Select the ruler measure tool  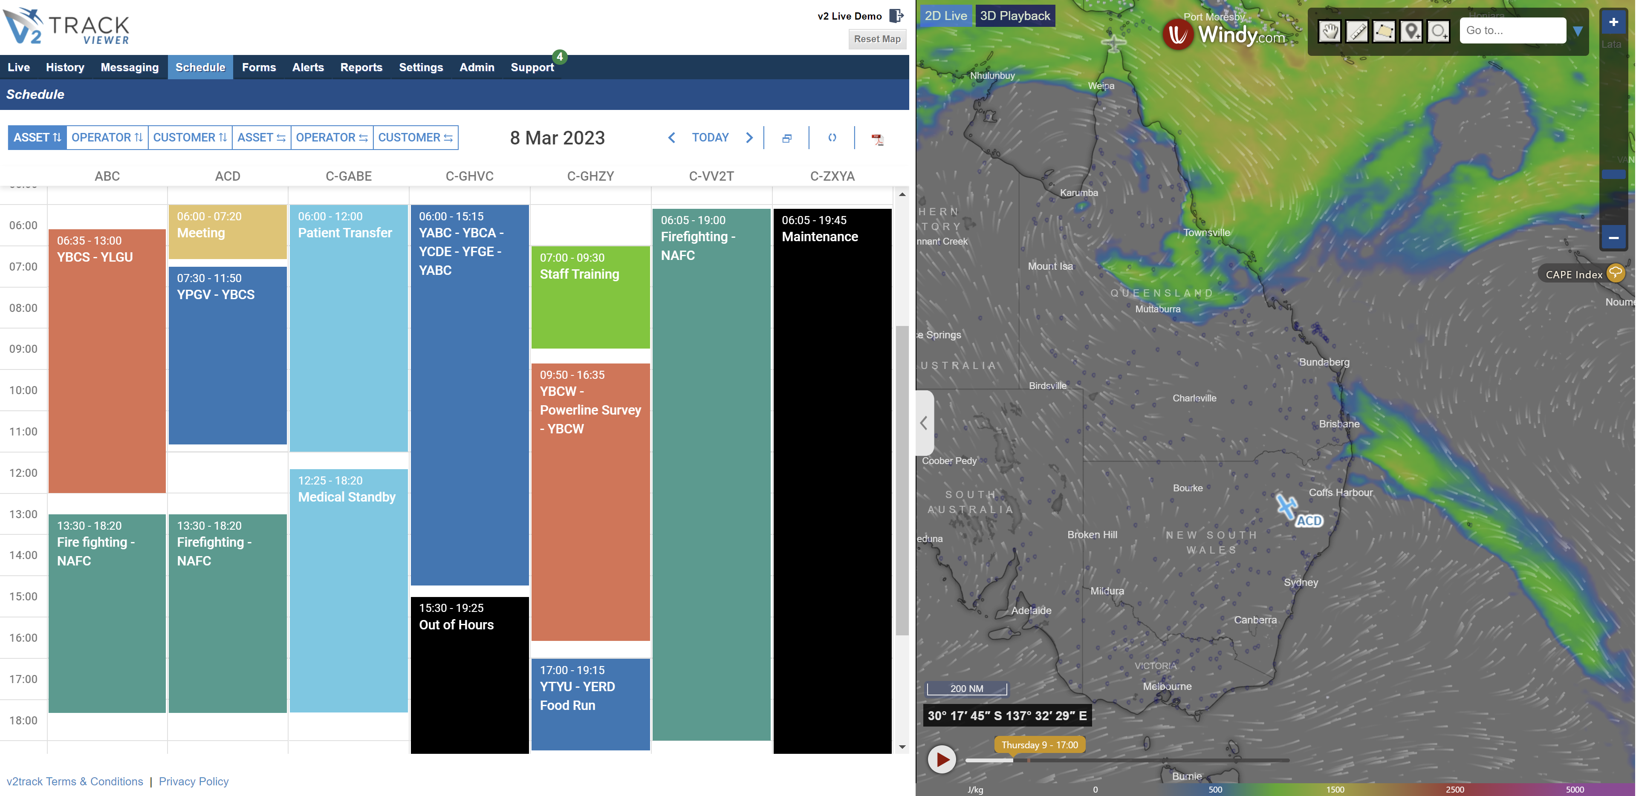(1356, 31)
